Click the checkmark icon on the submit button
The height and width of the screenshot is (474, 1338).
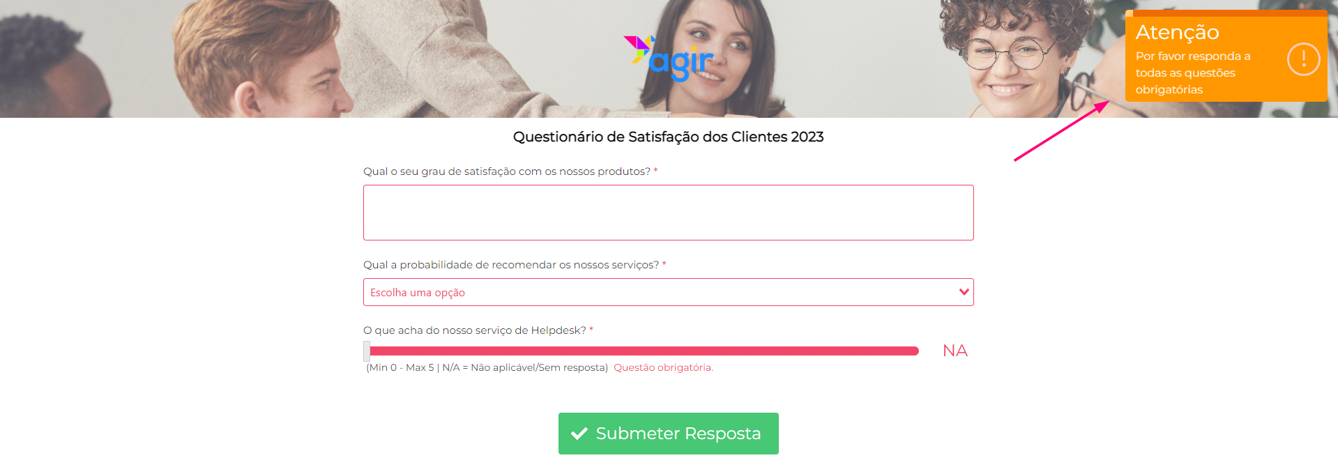pos(579,434)
